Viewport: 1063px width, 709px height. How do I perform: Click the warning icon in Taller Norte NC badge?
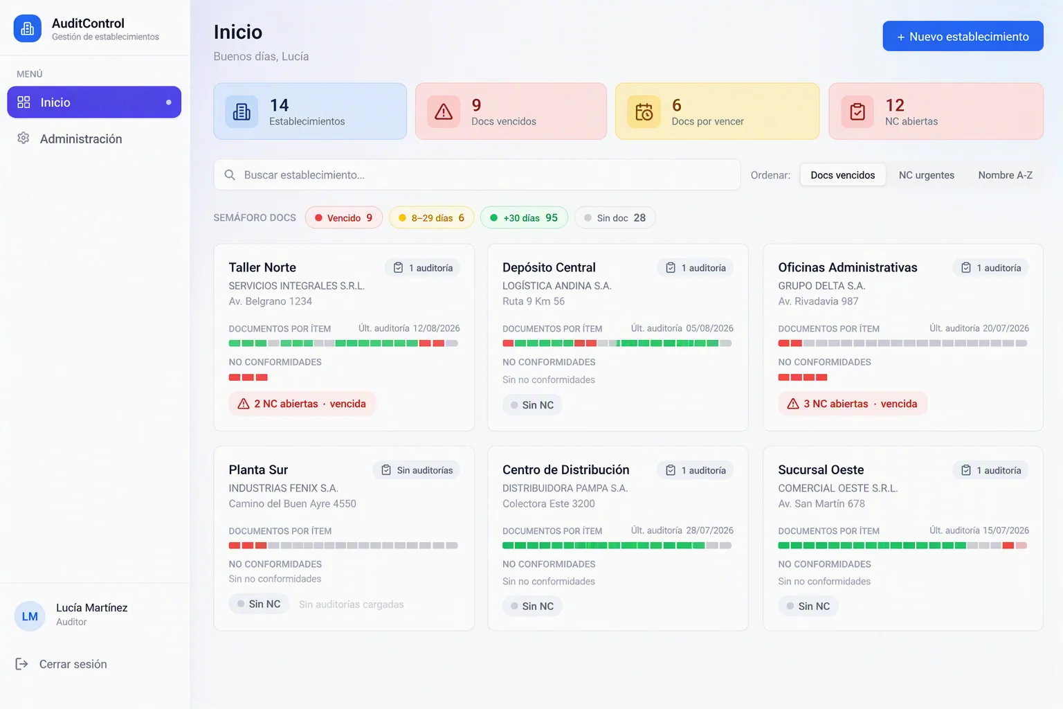coord(244,404)
